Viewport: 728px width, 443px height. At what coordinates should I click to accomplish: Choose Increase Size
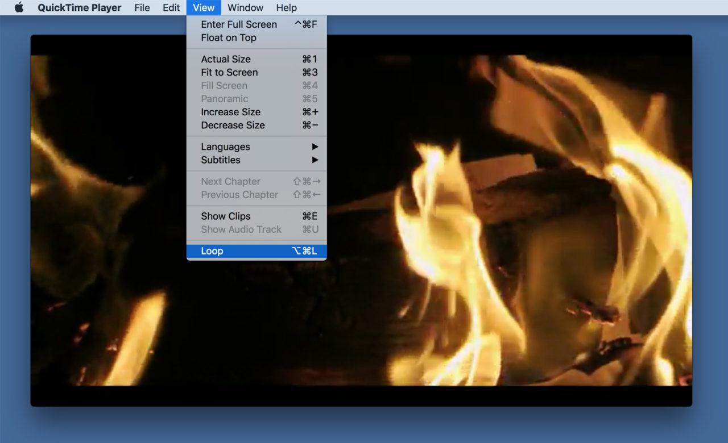pyautogui.click(x=257, y=112)
